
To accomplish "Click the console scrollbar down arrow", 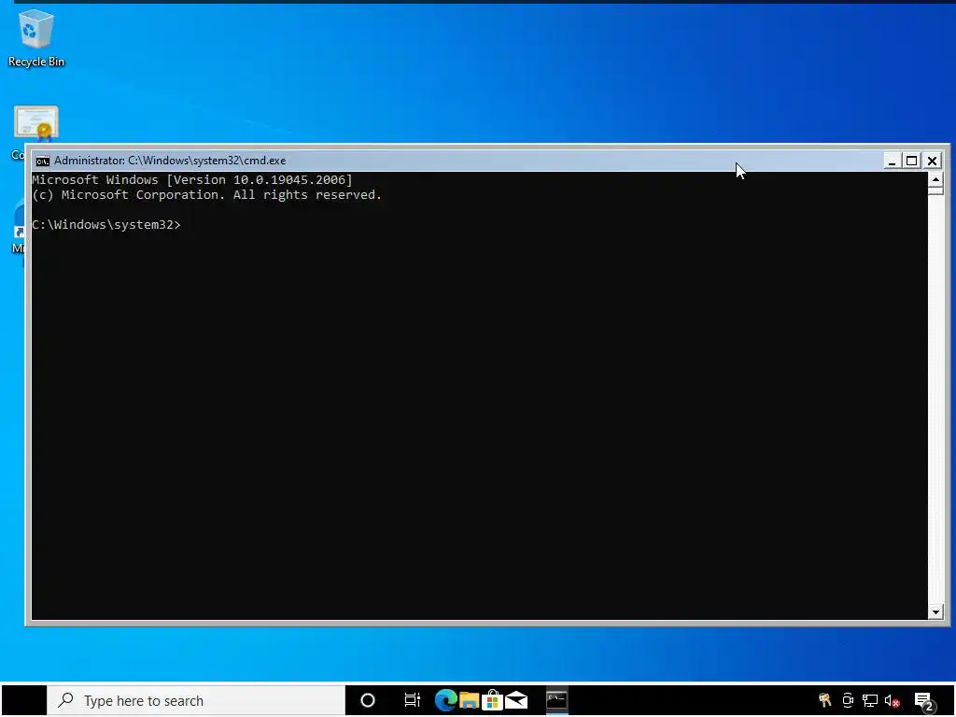I will pos(935,612).
